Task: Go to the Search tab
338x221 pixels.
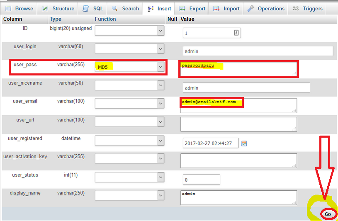Action: point(125,9)
